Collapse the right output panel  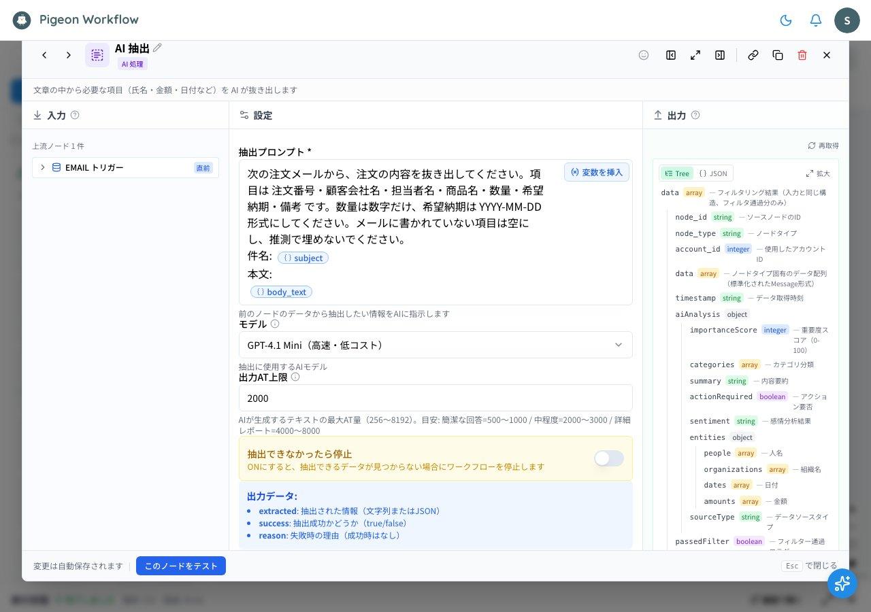point(720,55)
